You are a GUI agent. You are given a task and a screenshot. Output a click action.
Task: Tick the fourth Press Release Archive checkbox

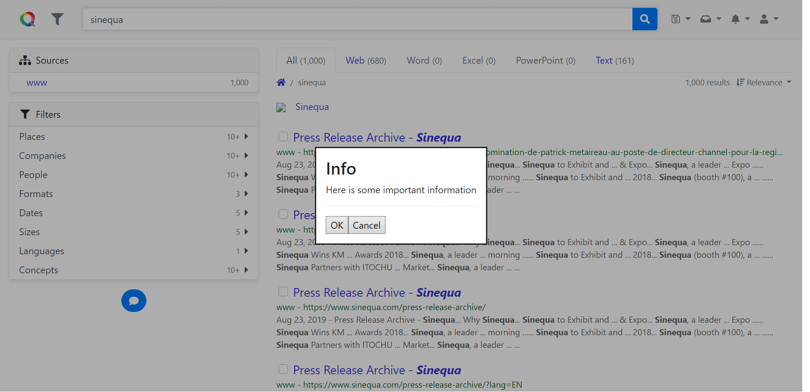click(283, 369)
